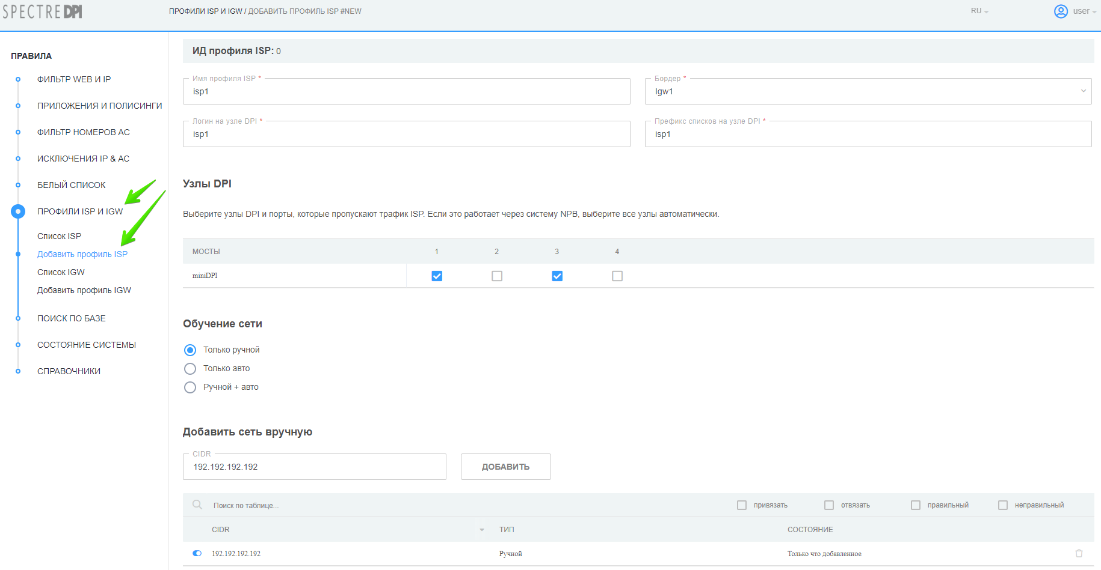Open the 'Список IGW' link
This screenshot has height=570, width=1101.
point(61,272)
